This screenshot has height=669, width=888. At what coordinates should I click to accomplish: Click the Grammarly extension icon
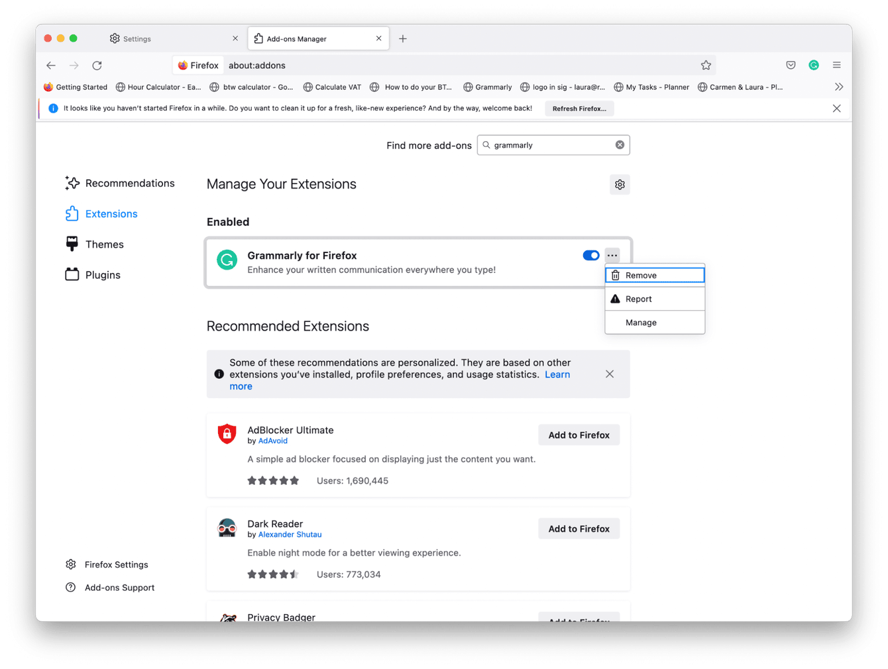227,260
